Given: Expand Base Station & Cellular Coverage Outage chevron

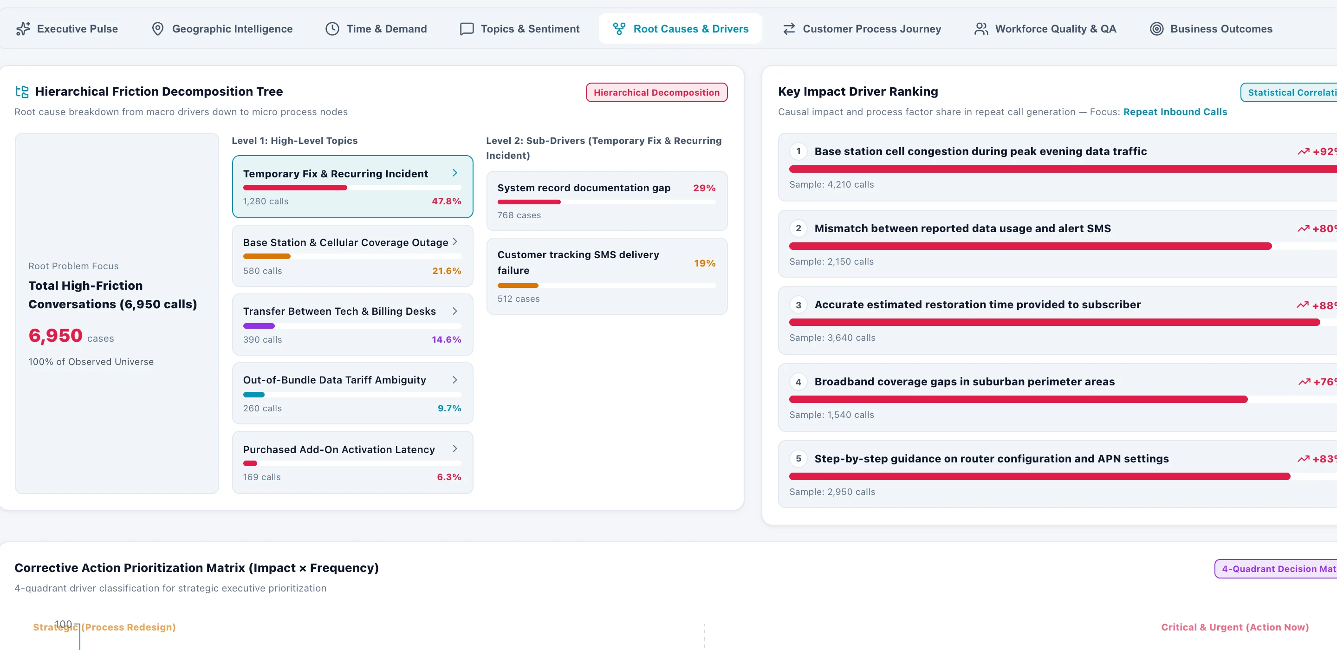Looking at the screenshot, I should pos(454,241).
